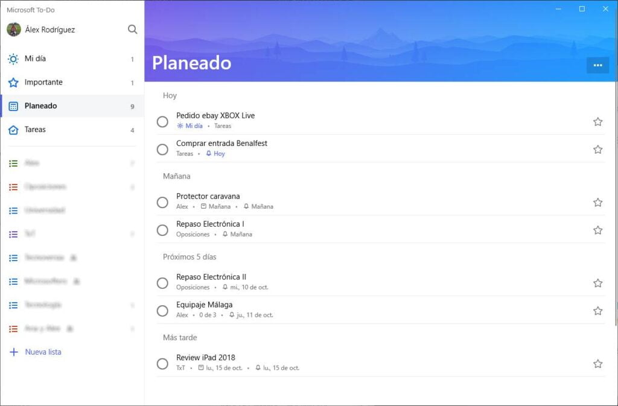This screenshot has width=618, height=406.
Task: Mark Pedido ebay XBOX Live as completed
Action: point(162,122)
